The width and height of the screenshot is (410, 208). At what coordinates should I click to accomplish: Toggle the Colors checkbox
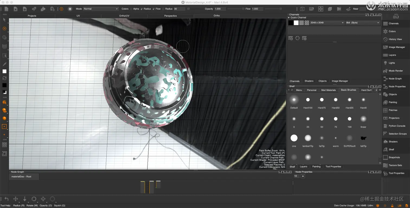point(131,9)
